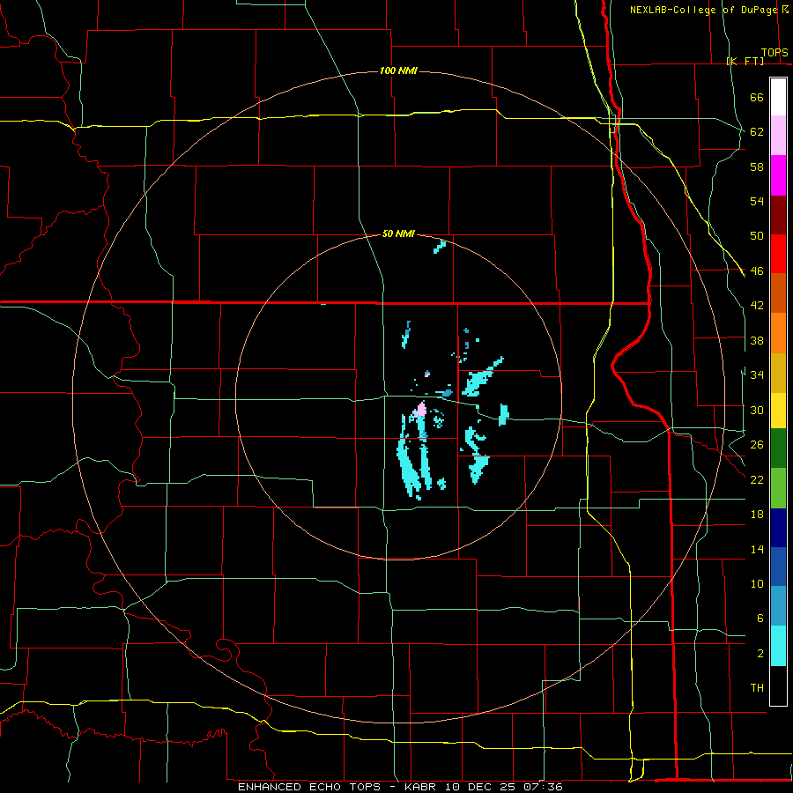Click the legend value 10
The height and width of the screenshot is (793, 793).
pos(757,584)
